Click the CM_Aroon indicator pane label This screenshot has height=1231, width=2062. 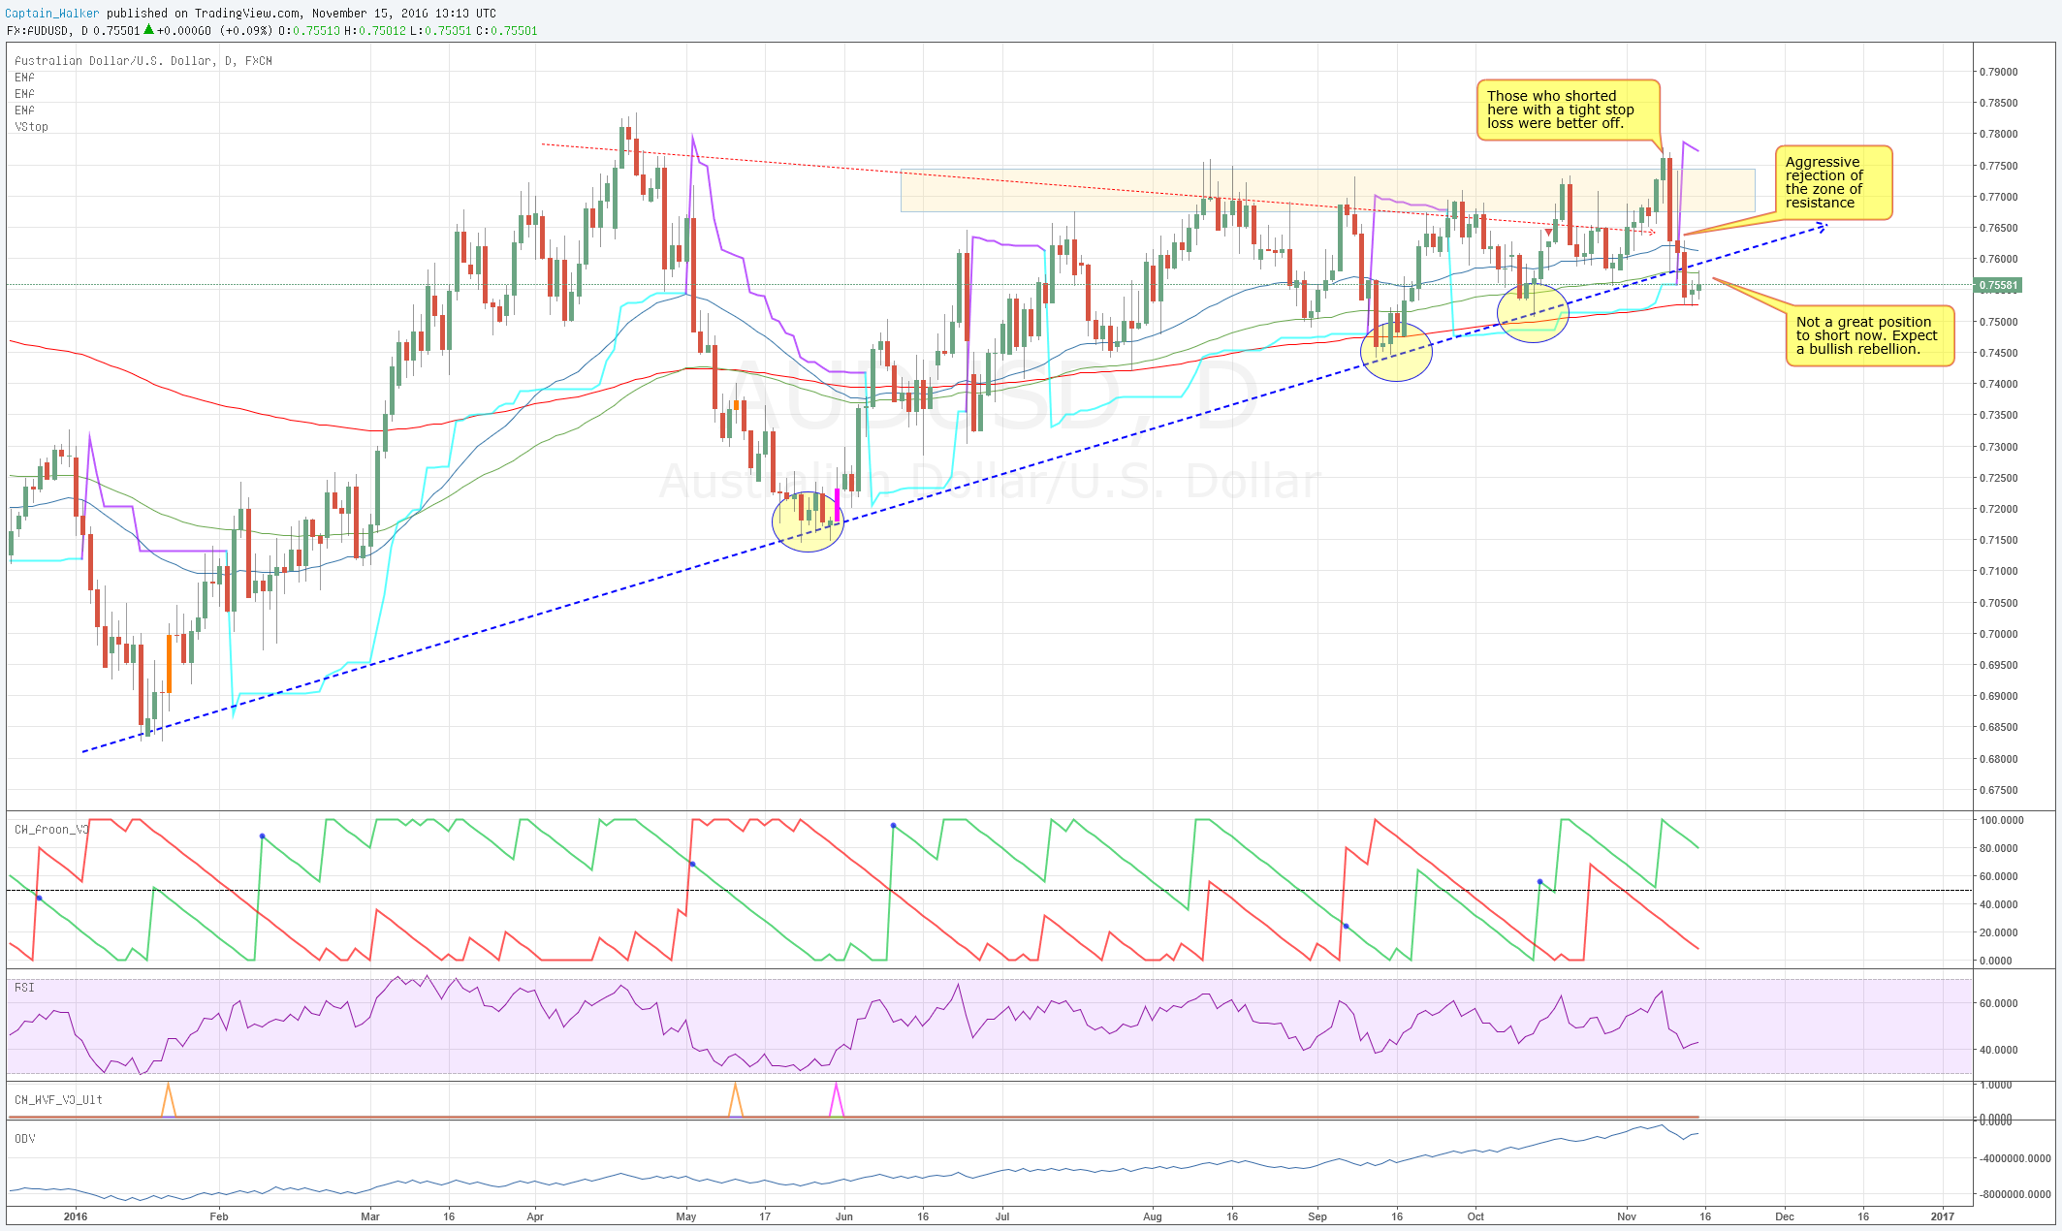point(51,830)
